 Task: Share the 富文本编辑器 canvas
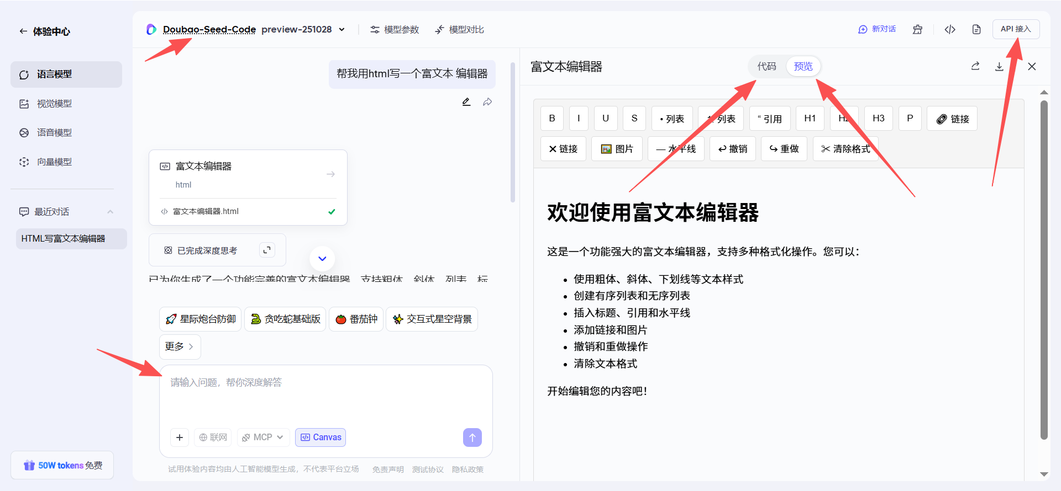pos(975,67)
